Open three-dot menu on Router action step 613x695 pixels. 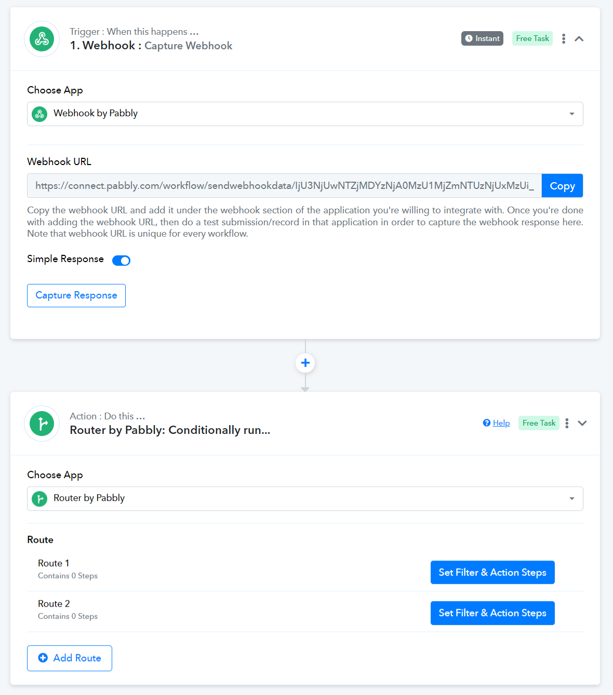(x=567, y=423)
